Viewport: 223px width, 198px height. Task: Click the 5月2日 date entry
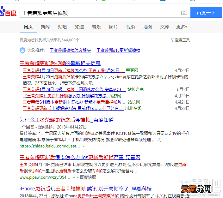tap(183, 89)
